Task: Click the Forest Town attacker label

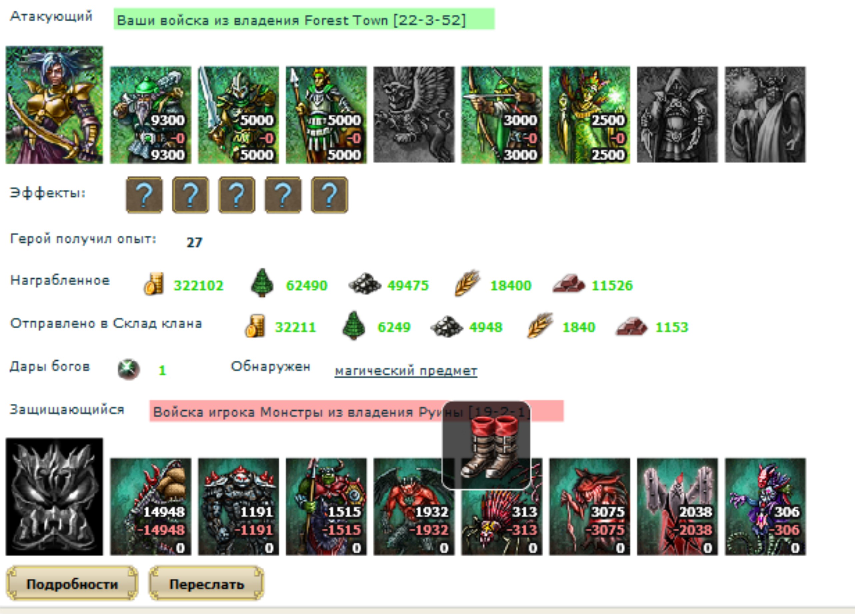Action: (x=304, y=19)
